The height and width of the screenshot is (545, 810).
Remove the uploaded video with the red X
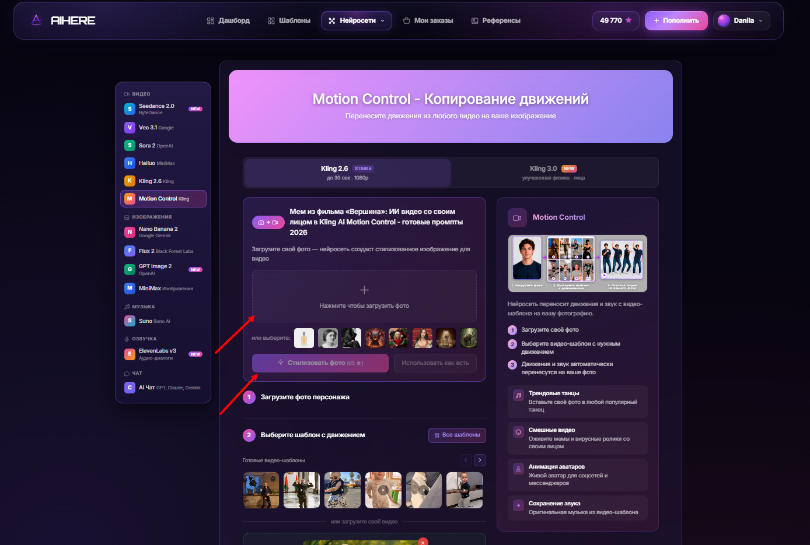(x=423, y=542)
